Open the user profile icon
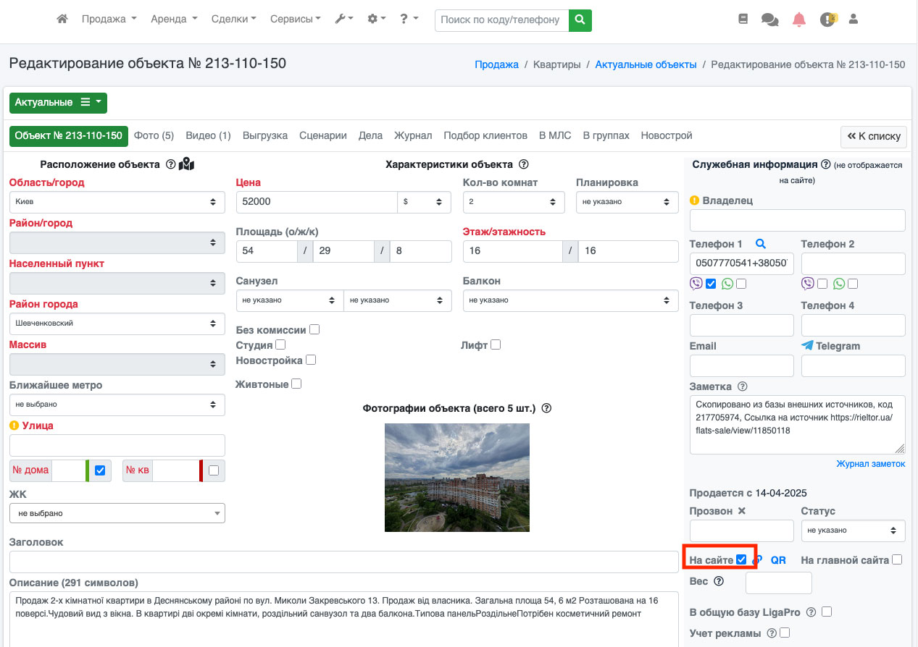918x647 pixels. click(853, 20)
